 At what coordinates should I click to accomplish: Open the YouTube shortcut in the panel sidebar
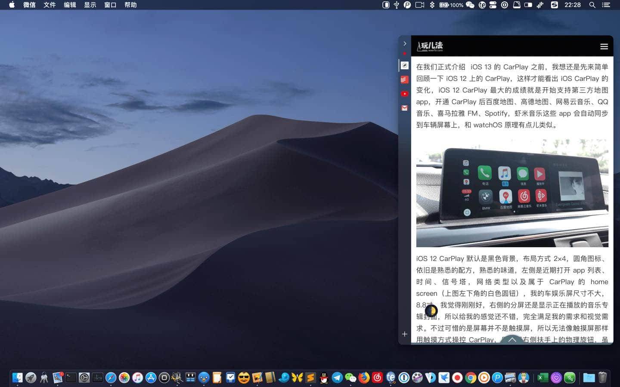tap(404, 94)
